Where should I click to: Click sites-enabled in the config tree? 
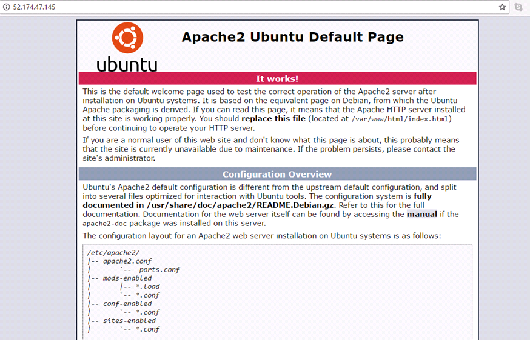(129, 321)
